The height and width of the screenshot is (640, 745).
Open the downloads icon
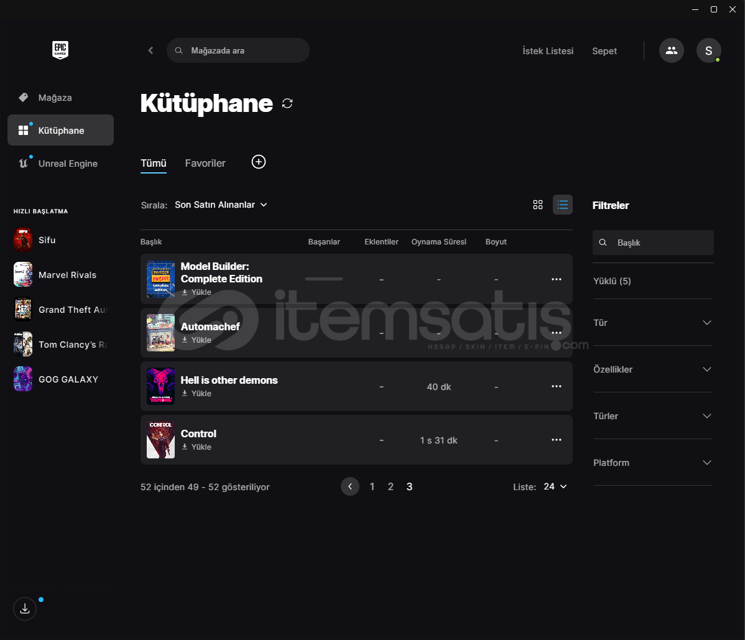(25, 609)
